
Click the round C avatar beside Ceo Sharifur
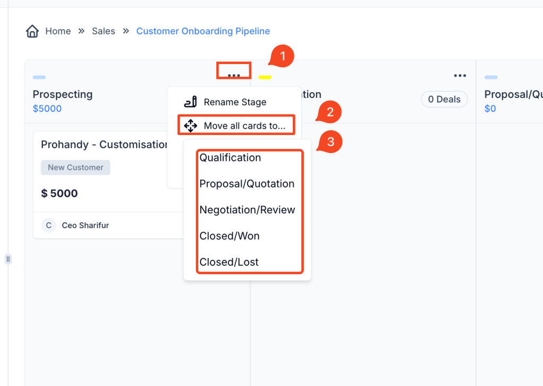point(49,226)
